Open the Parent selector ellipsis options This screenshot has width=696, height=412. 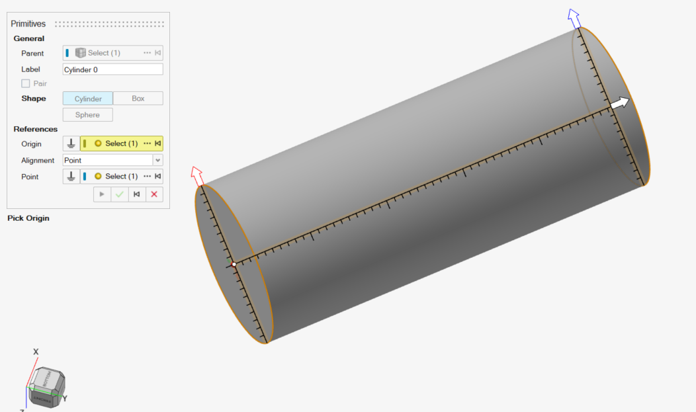[x=147, y=53]
